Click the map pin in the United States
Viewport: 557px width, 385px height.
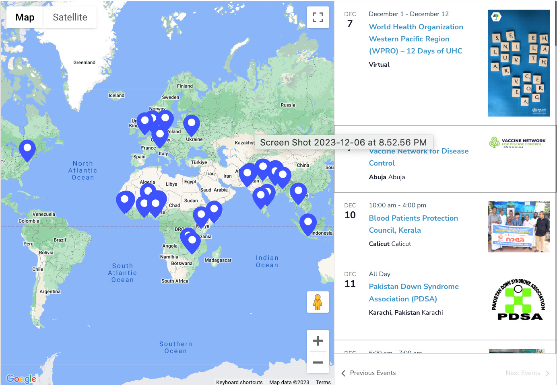click(x=27, y=151)
